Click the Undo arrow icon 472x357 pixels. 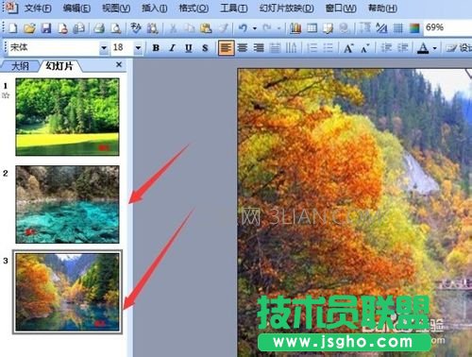(243, 28)
